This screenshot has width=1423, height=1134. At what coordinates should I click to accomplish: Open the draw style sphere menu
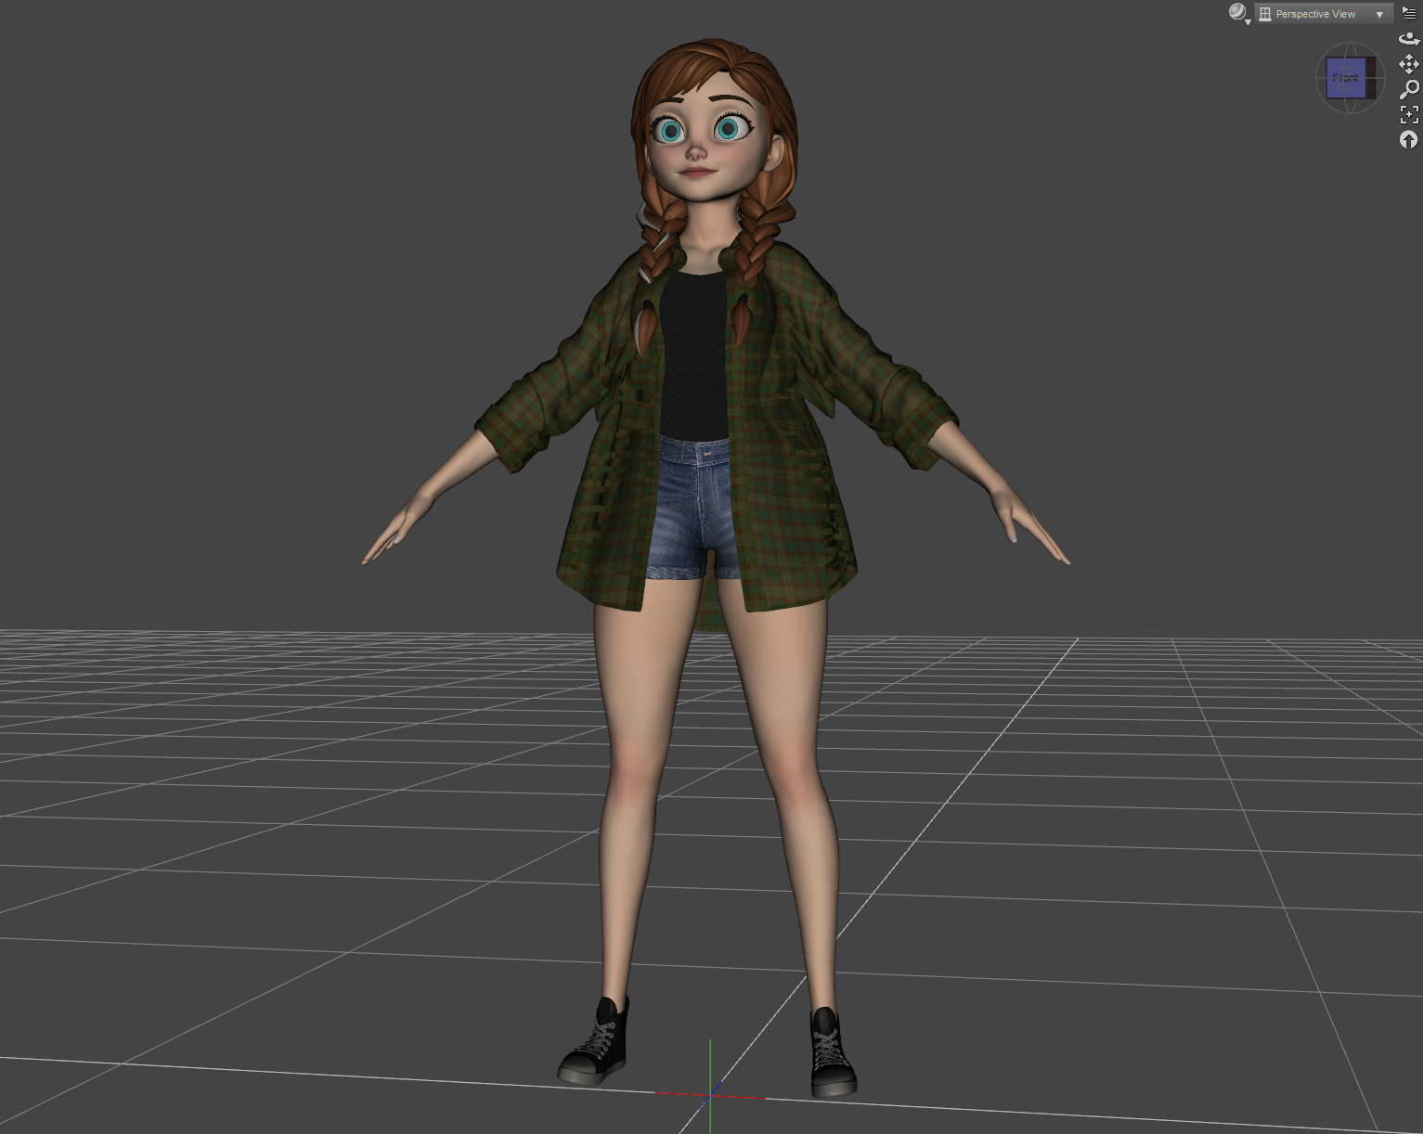(x=1238, y=13)
